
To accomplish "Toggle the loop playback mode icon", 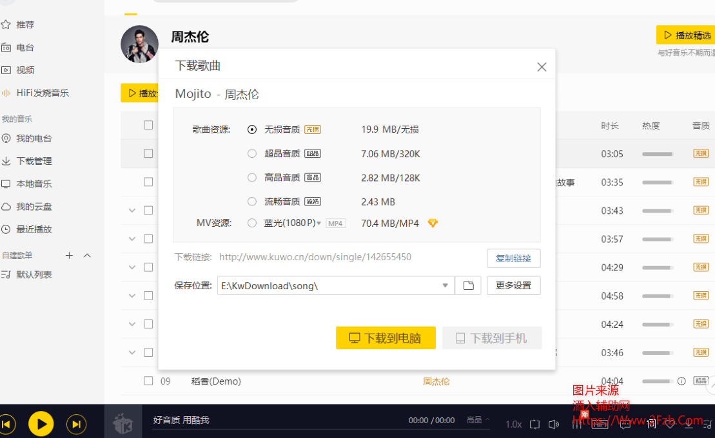I will click(x=534, y=424).
